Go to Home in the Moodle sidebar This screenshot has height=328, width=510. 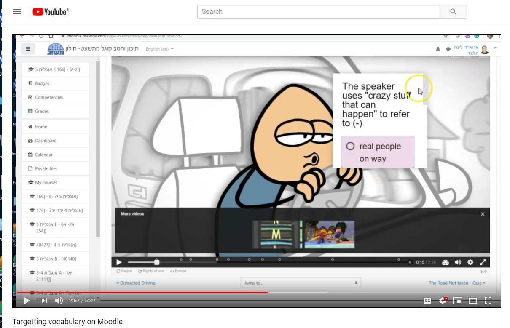tap(56, 127)
